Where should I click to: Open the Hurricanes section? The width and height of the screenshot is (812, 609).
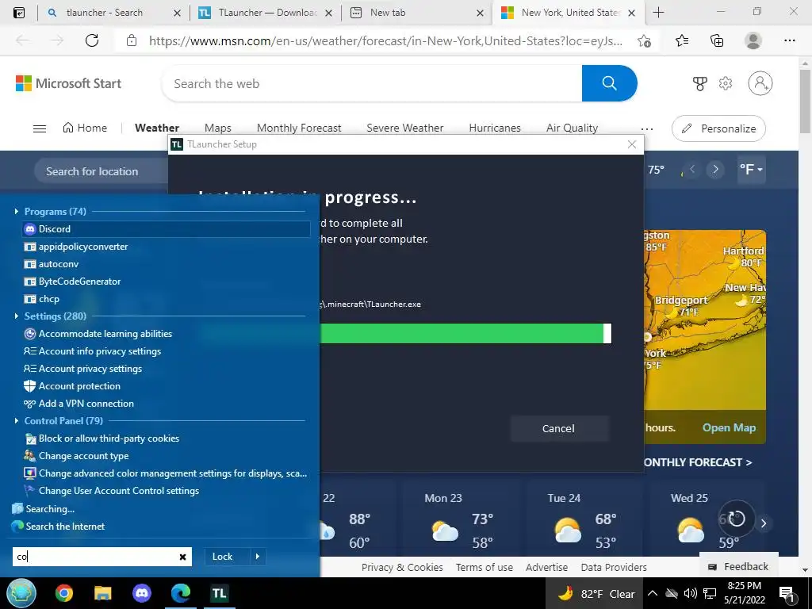(495, 128)
